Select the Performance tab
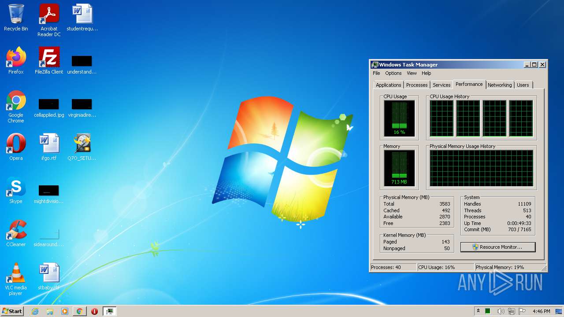Screen dimensions: 564x317 coord(469,84)
